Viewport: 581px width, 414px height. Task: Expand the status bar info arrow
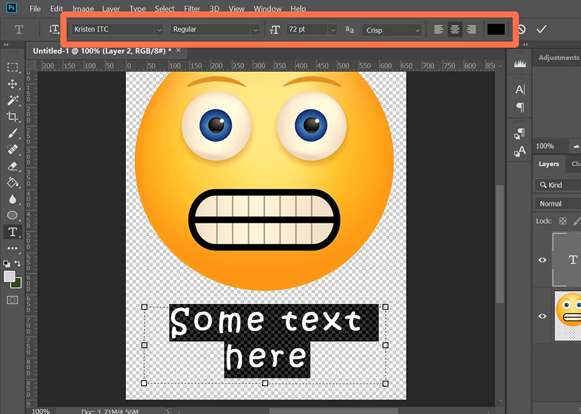[167, 411]
